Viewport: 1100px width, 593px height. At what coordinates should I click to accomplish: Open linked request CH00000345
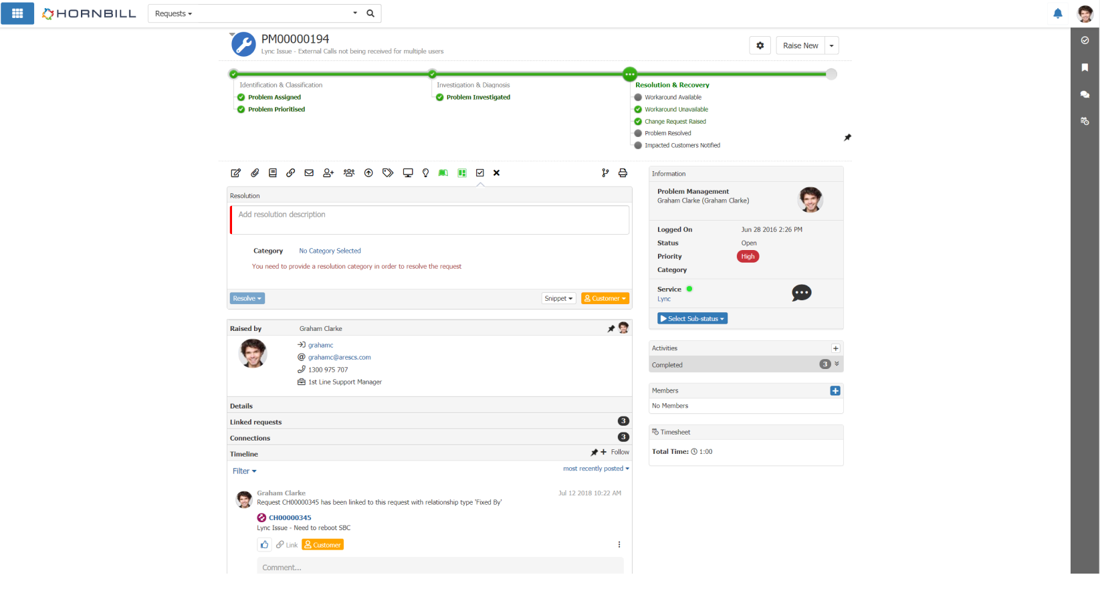pos(290,518)
